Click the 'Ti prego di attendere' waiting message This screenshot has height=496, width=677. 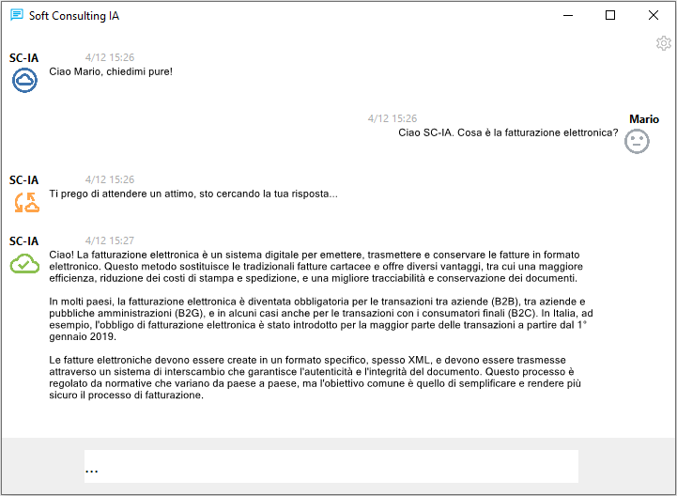click(x=193, y=194)
